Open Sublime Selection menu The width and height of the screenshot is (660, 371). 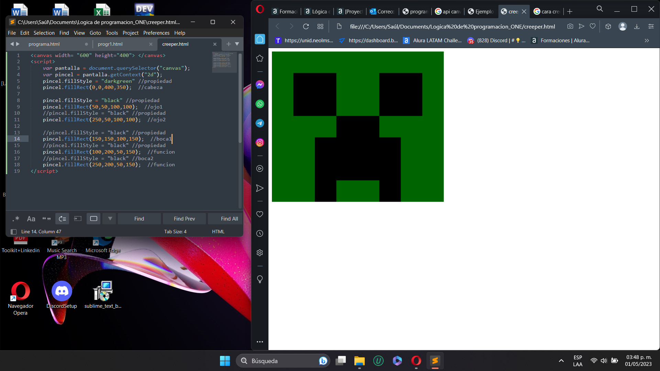click(x=44, y=33)
